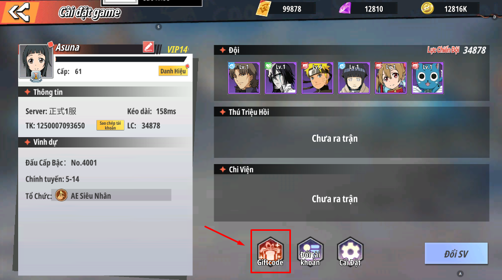502x280 pixels.
Task: Select the Naruto team member portrait
Action: tap(317, 78)
